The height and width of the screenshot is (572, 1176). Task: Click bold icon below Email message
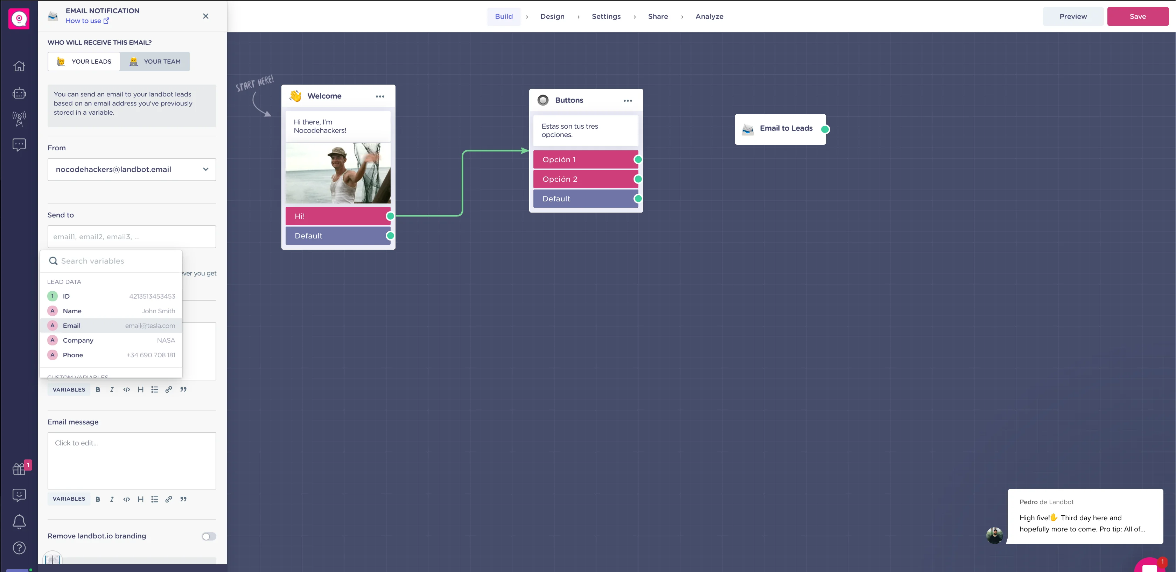(x=98, y=499)
